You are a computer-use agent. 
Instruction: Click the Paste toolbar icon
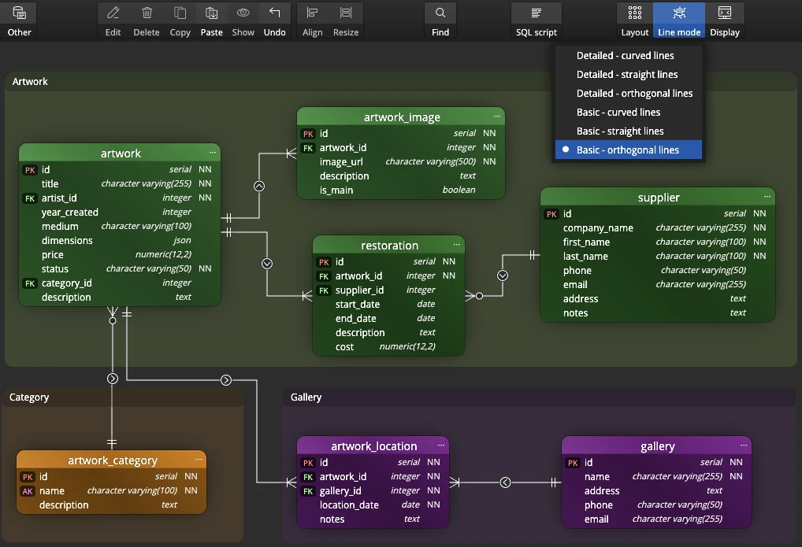(x=212, y=13)
